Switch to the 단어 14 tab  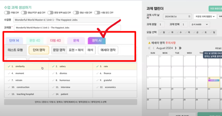(x=14, y=41)
